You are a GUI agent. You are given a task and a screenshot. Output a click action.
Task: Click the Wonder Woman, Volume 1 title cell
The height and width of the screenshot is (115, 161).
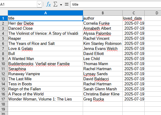[46, 99]
